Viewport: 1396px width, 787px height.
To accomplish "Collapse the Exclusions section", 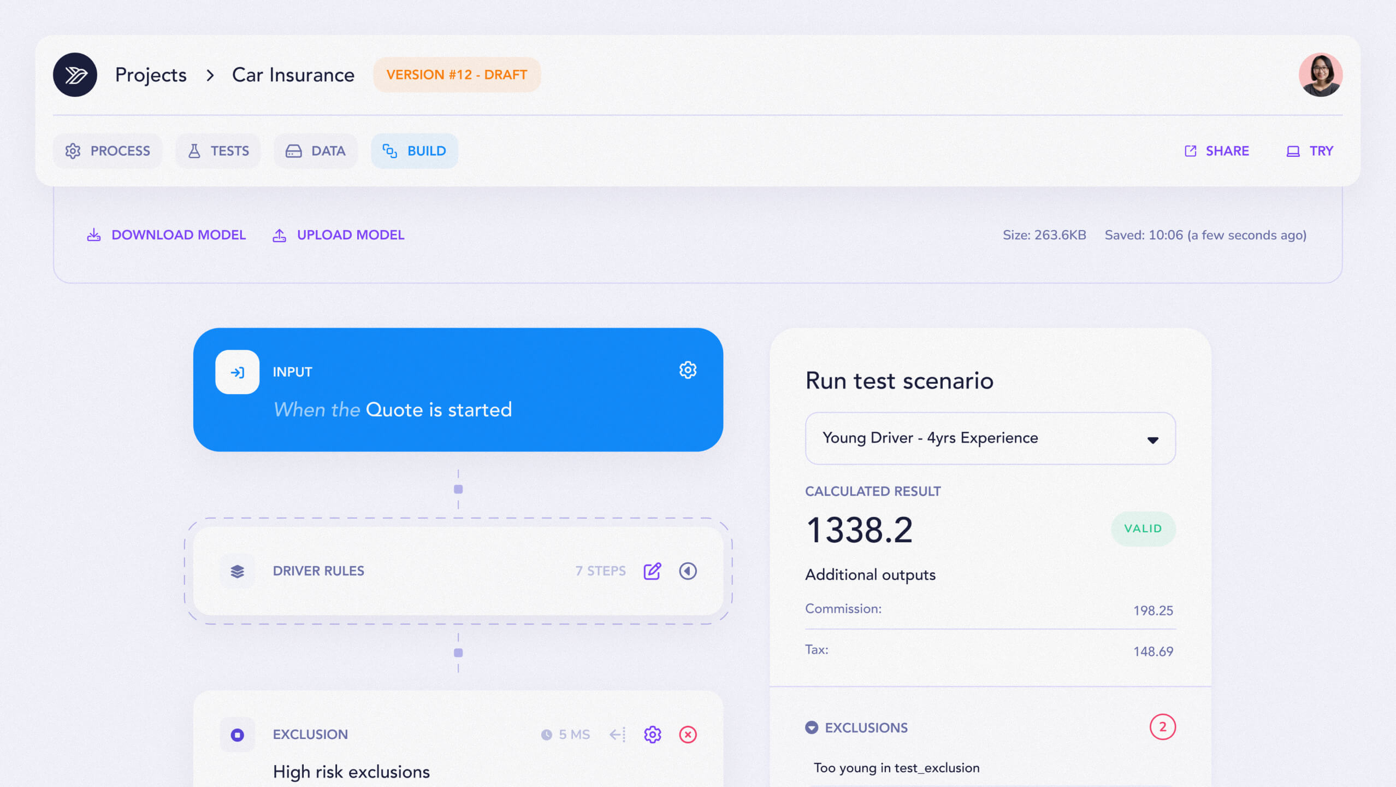I will [812, 727].
